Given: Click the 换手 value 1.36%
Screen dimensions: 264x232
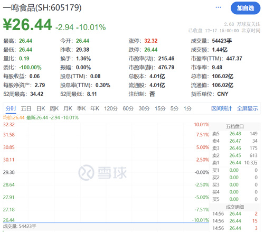Looking at the screenshot, I should 83,59.
